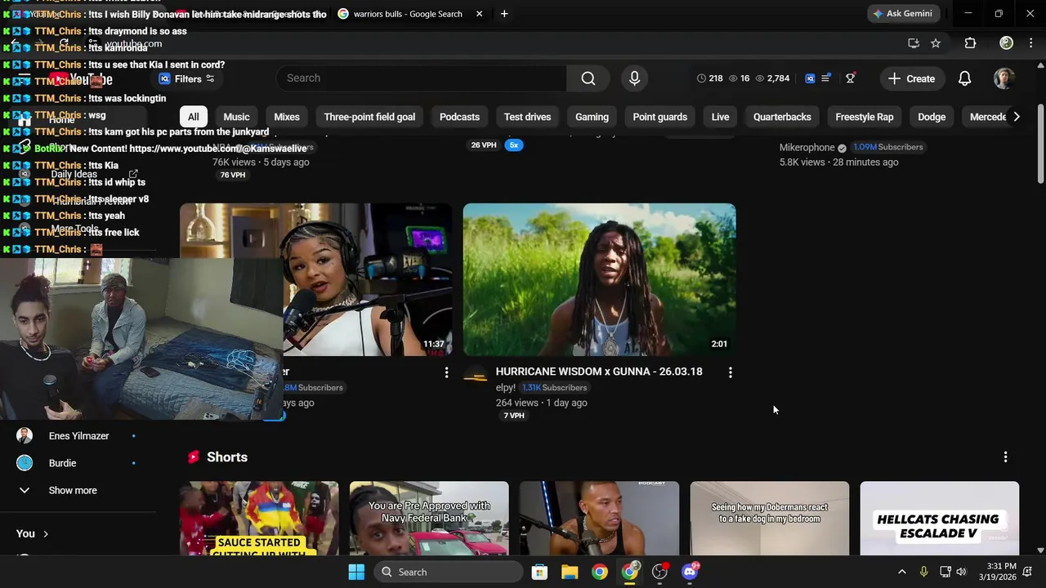
Task: Click the YouTube search magnifier button
Action: (588, 78)
